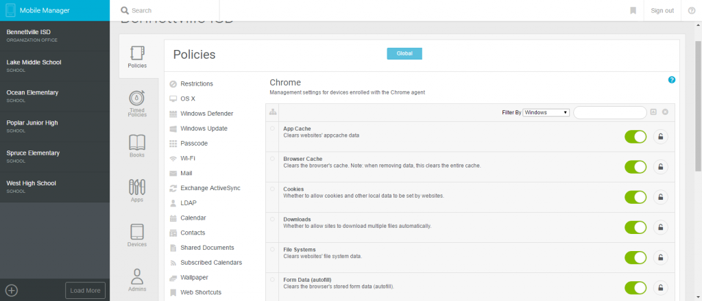The width and height of the screenshot is (702, 301).
Task: Toggle the Form Data (autofill) switch
Action: click(x=636, y=288)
